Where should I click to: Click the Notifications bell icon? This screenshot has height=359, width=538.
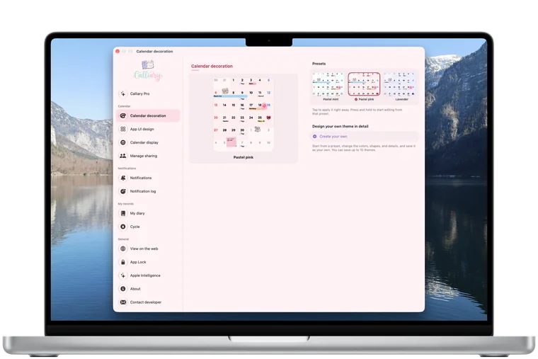pos(123,178)
